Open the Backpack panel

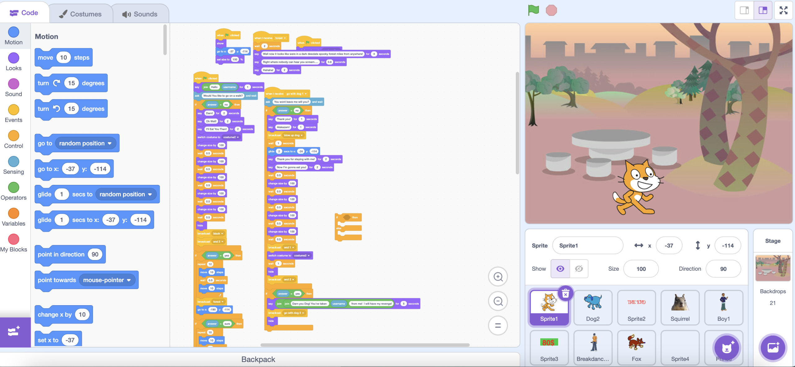(258, 359)
